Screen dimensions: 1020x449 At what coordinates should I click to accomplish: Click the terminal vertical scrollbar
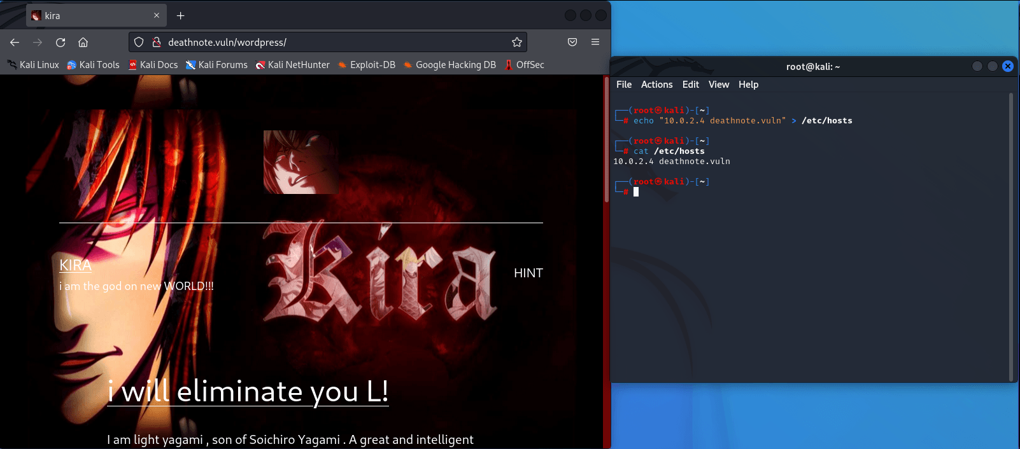[1011, 237]
